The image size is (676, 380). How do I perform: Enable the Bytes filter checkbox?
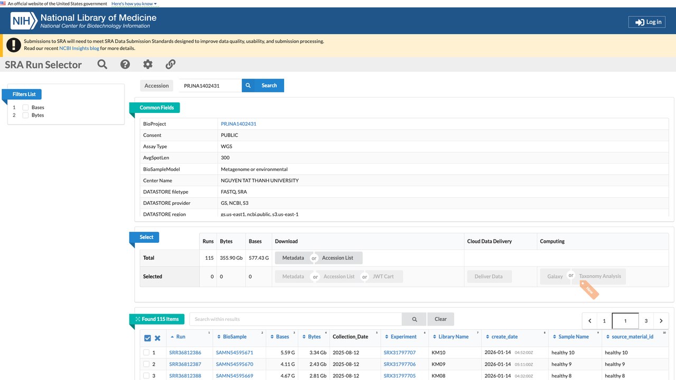25,115
